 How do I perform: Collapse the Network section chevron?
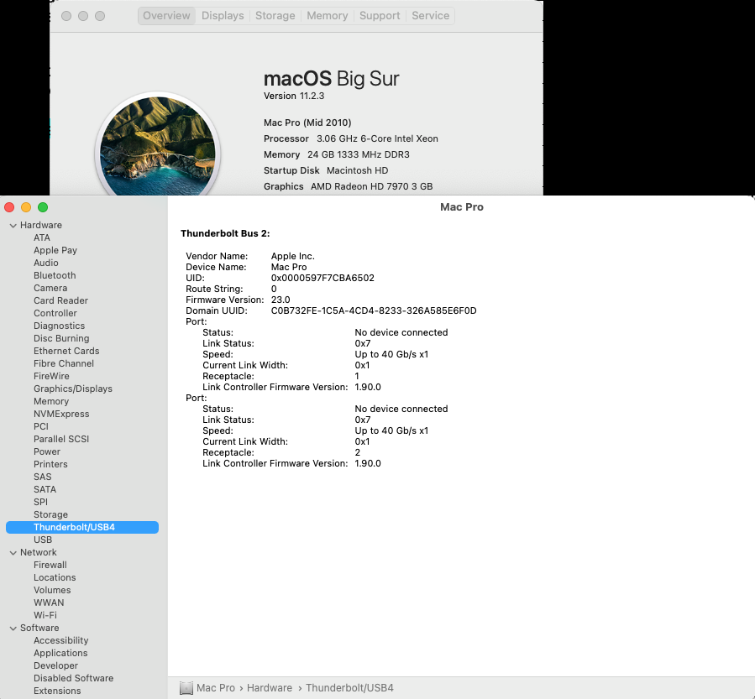(x=13, y=553)
